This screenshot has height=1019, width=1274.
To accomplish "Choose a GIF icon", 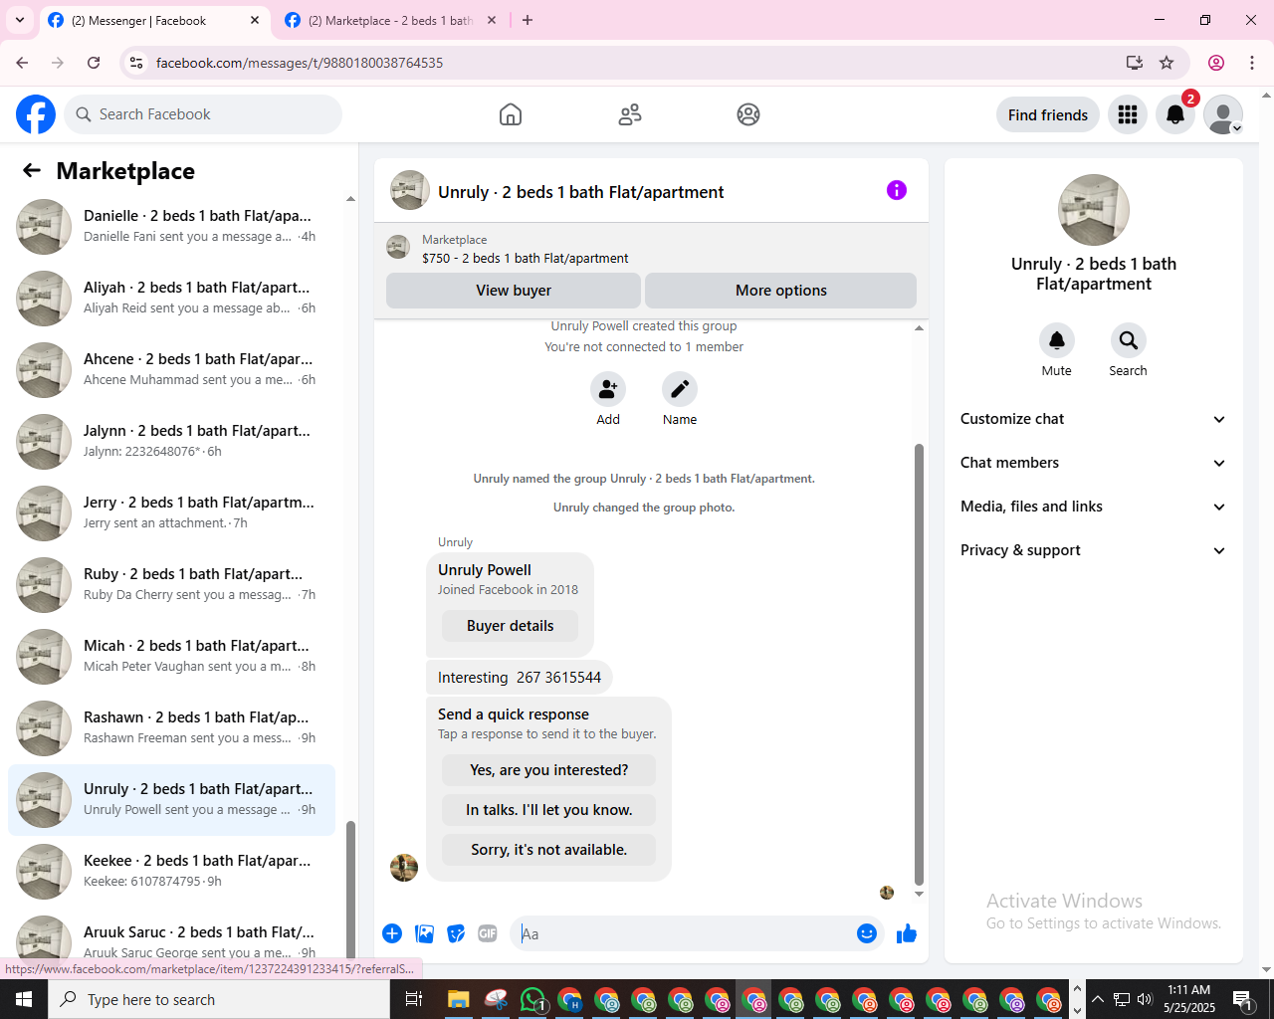I will [488, 933].
